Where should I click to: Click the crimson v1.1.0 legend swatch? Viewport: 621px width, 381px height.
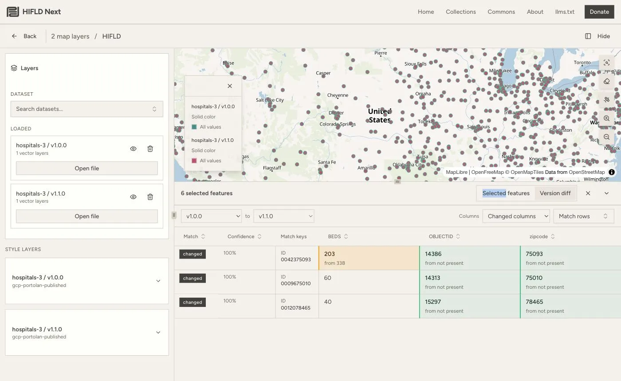(x=194, y=161)
